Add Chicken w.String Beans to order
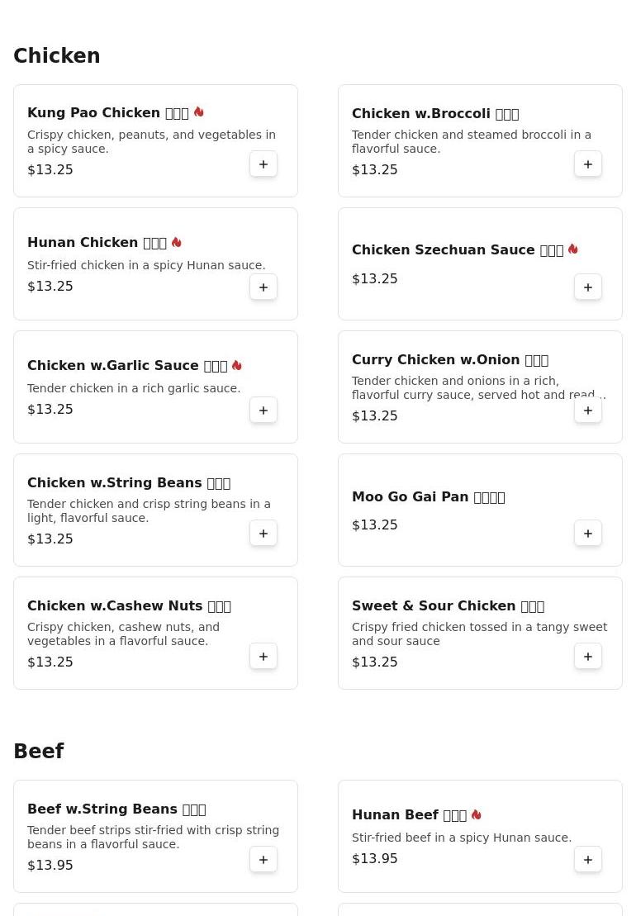This screenshot has height=916, width=636. tap(263, 534)
